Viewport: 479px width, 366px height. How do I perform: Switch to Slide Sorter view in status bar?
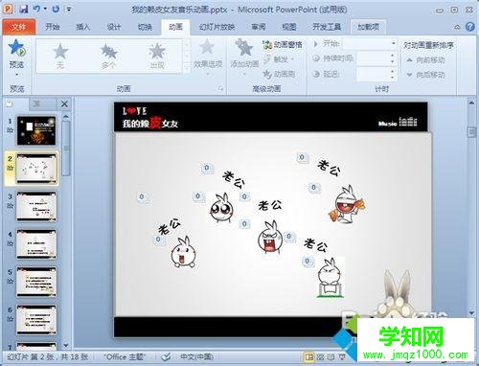pos(320,356)
